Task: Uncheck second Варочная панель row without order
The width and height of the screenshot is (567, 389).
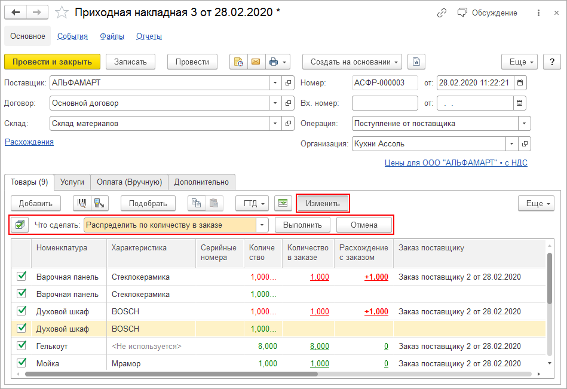Action: 22,293
